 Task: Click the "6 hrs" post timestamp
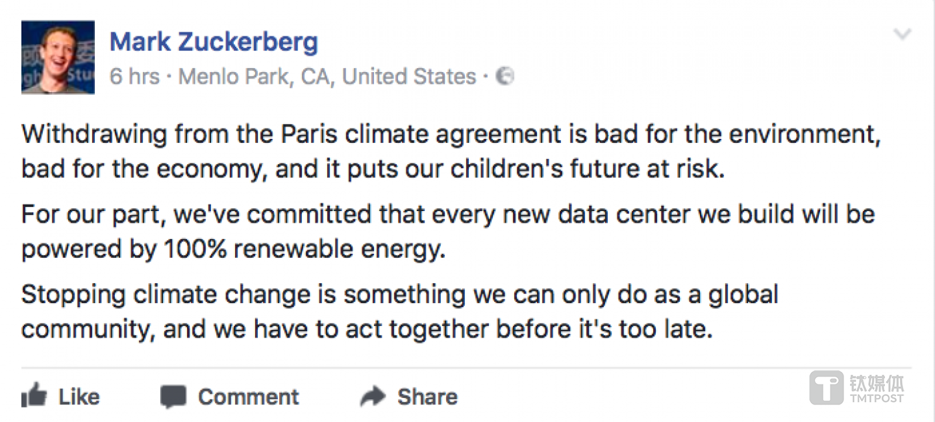pos(134,77)
